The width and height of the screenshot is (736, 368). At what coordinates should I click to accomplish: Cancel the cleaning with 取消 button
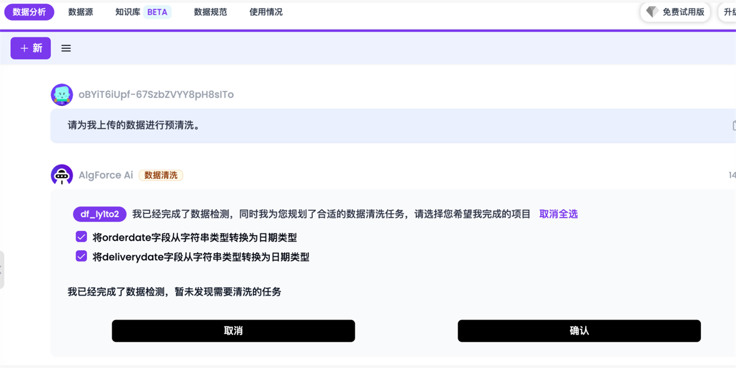[x=233, y=331]
